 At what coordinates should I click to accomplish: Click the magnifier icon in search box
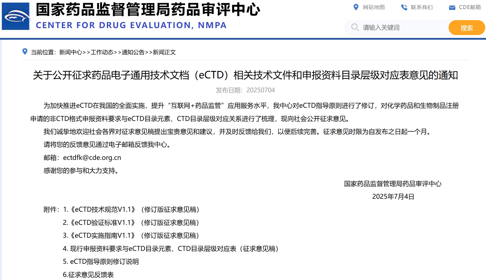tap(355, 27)
